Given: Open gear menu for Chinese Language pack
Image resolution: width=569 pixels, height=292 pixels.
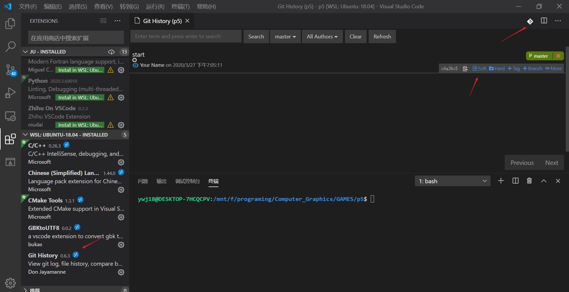Looking at the screenshot, I should click(121, 190).
